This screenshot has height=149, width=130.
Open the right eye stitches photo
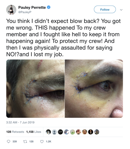[94, 89]
